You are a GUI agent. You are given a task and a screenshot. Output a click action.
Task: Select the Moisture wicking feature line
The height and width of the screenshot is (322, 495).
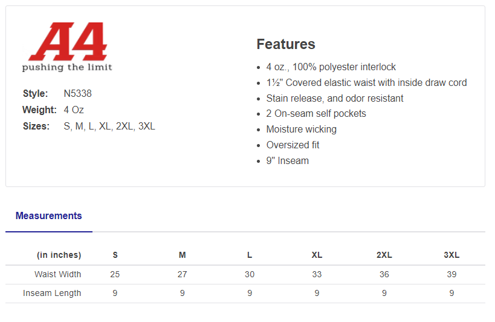pos(301,130)
